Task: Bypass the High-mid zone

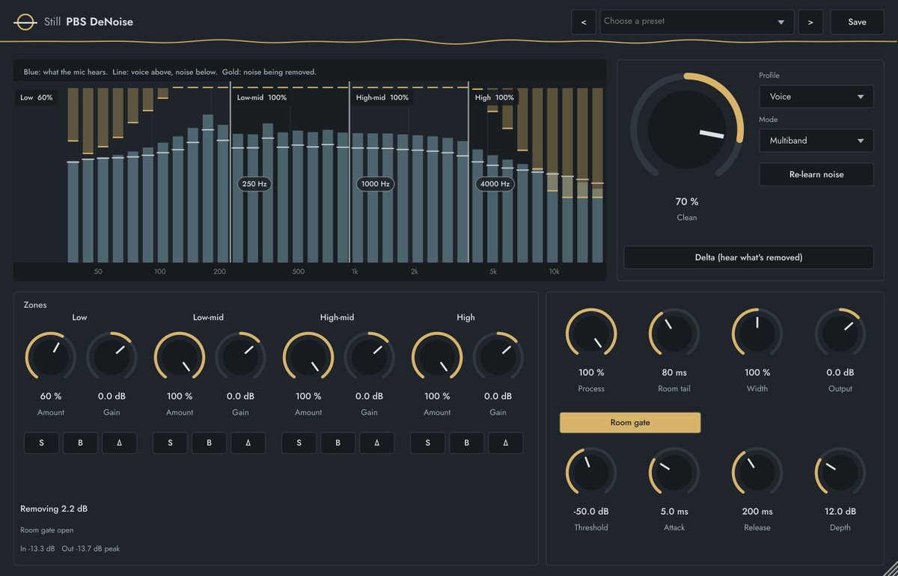Action: pyautogui.click(x=338, y=443)
